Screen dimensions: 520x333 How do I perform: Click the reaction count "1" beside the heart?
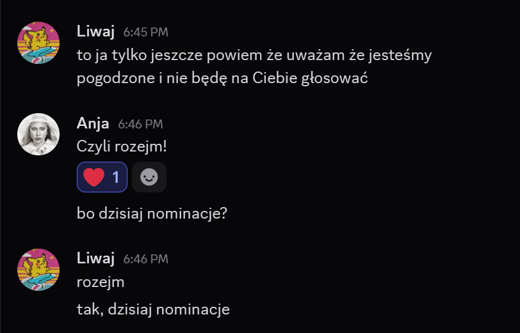pyautogui.click(x=116, y=178)
